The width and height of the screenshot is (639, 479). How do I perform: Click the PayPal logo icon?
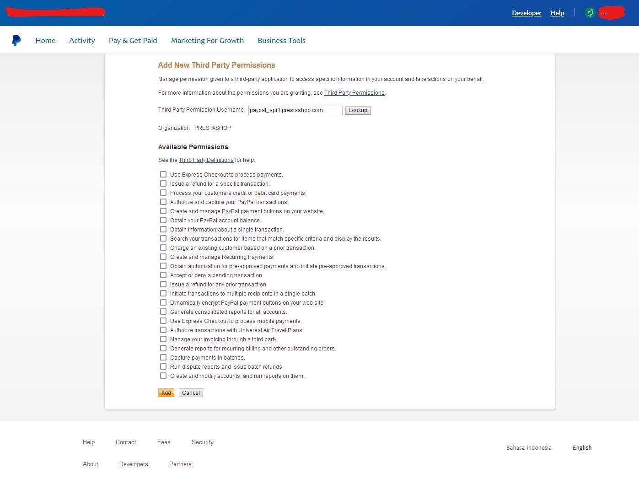click(x=16, y=40)
